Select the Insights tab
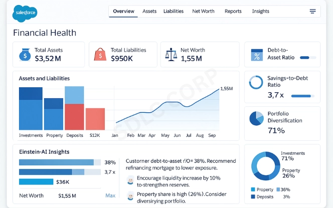The height and width of the screenshot is (208, 333). 260,12
